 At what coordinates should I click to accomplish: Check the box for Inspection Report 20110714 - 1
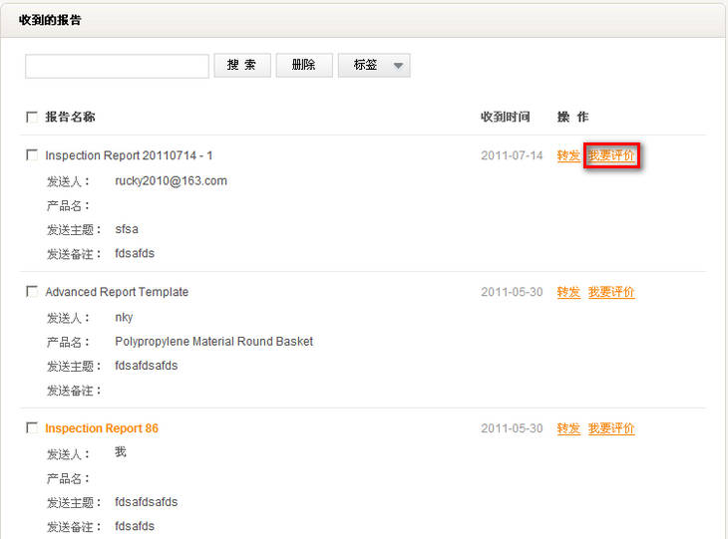tap(32, 155)
